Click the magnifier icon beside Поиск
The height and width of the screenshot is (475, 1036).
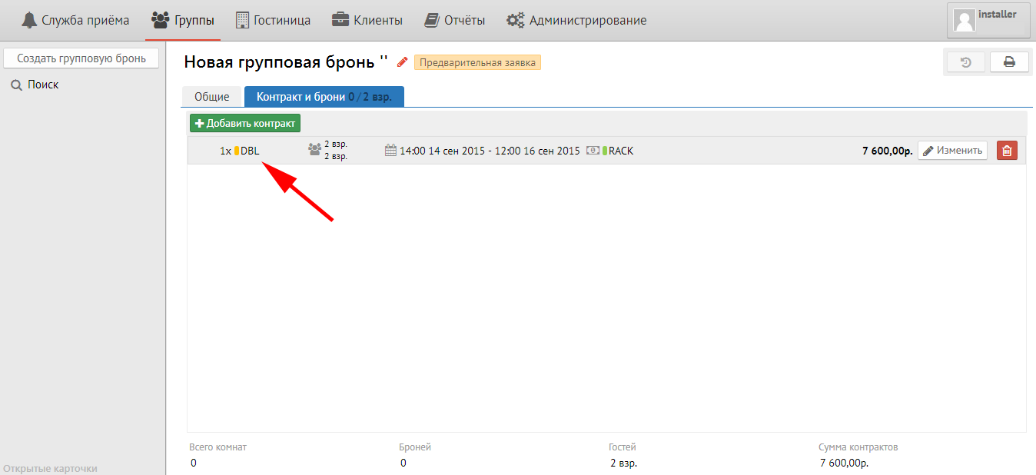tap(16, 85)
